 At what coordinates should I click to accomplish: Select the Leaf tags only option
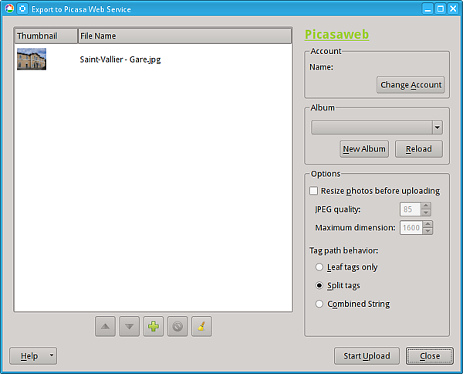point(319,267)
